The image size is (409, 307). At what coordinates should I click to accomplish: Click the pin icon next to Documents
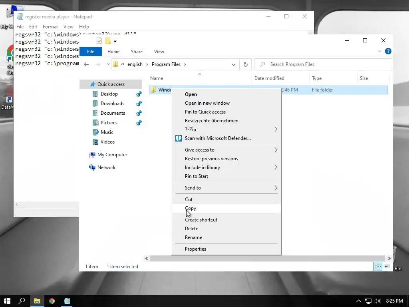point(139,113)
